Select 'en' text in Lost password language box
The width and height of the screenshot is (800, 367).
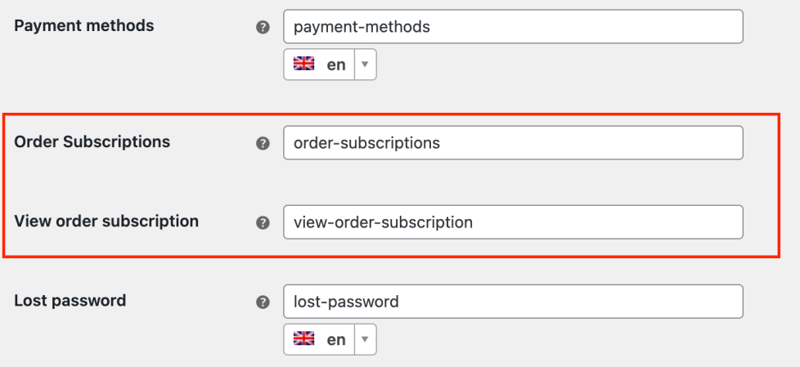(335, 340)
